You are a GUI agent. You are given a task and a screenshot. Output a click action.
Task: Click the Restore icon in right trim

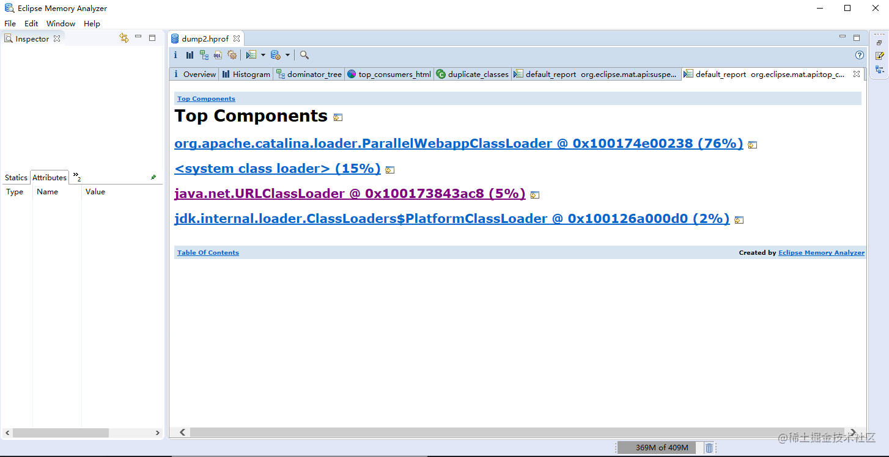coord(879,43)
